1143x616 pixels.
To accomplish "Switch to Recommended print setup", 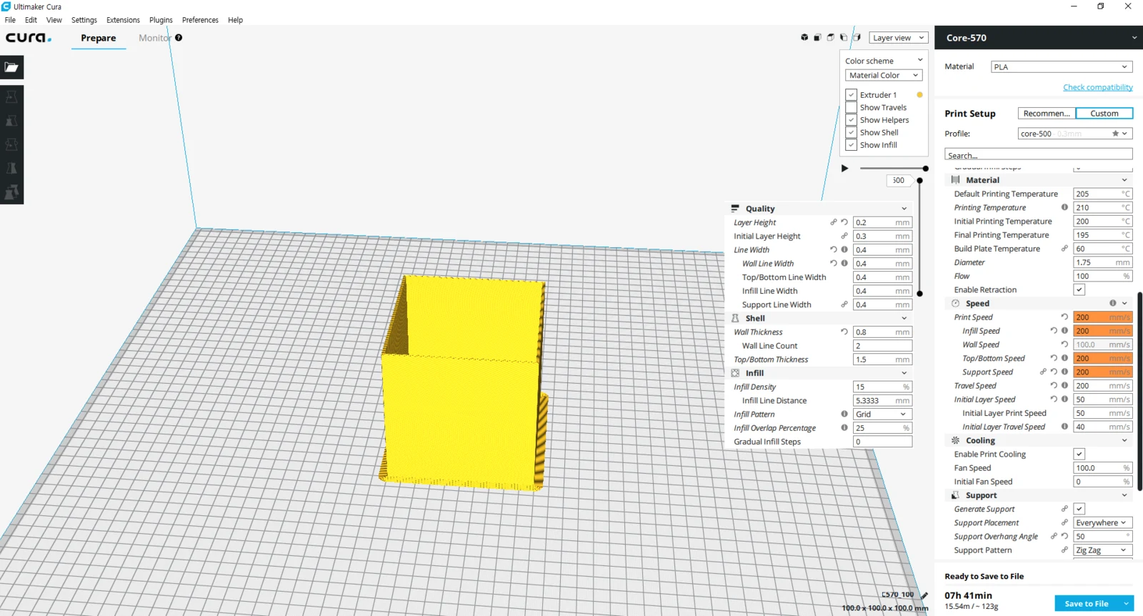I will [1047, 113].
